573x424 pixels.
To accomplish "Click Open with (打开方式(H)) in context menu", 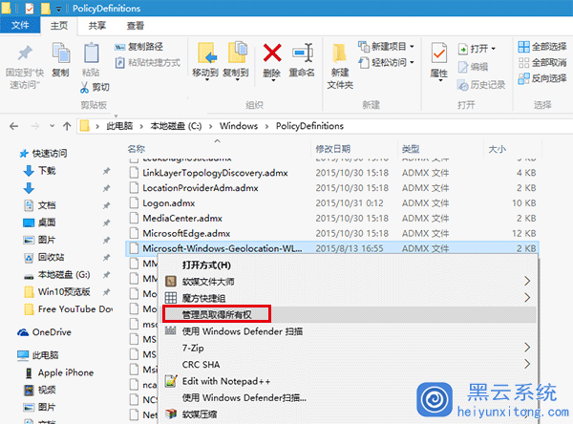I will 206,265.
